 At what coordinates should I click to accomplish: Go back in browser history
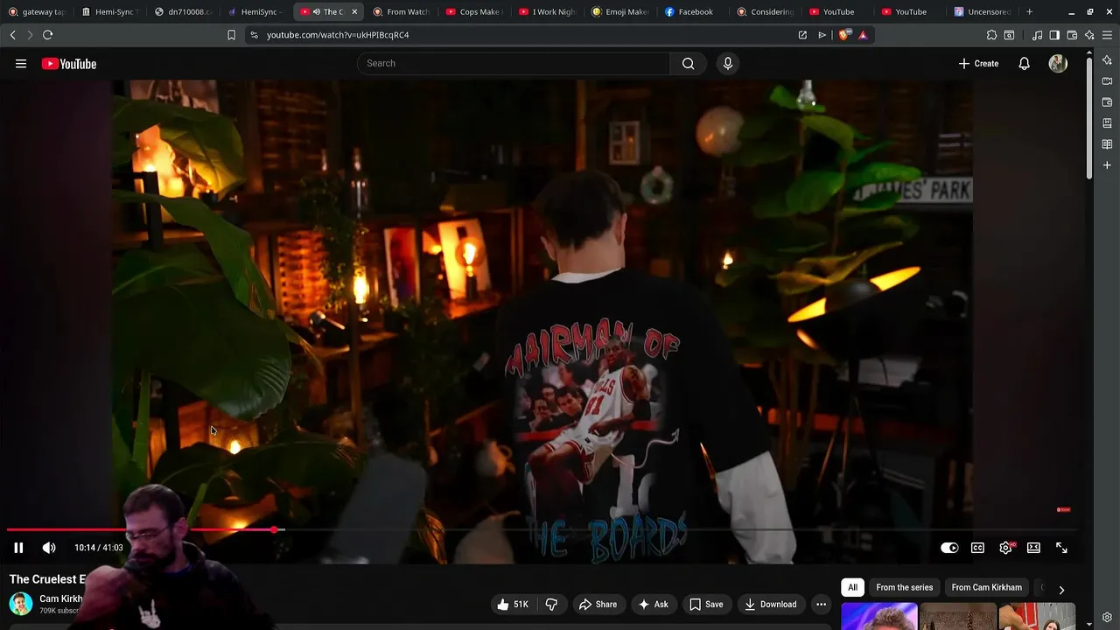(x=12, y=35)
